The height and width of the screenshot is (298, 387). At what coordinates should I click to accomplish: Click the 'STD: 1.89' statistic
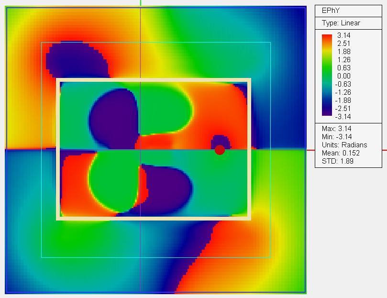pyautogui.click(x=337, y=161)
